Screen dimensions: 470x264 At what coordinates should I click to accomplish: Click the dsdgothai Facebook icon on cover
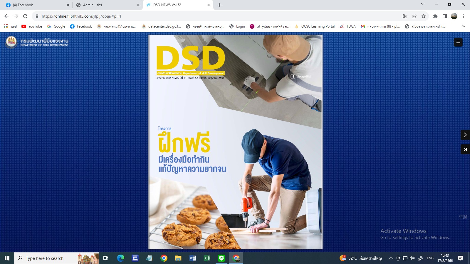pyautogui.click(x=293, y=77)
